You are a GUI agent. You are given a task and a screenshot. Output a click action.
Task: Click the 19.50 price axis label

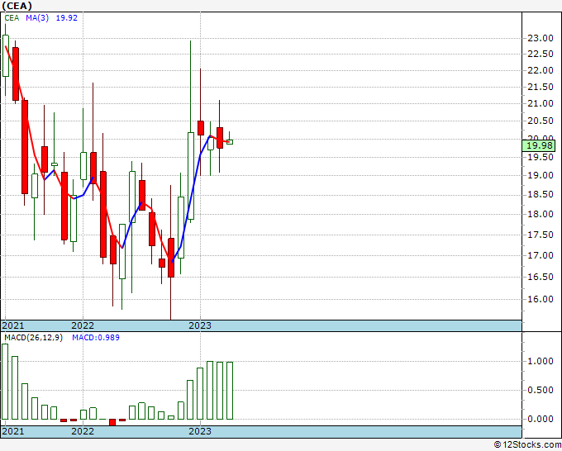(x=541, y=157)
